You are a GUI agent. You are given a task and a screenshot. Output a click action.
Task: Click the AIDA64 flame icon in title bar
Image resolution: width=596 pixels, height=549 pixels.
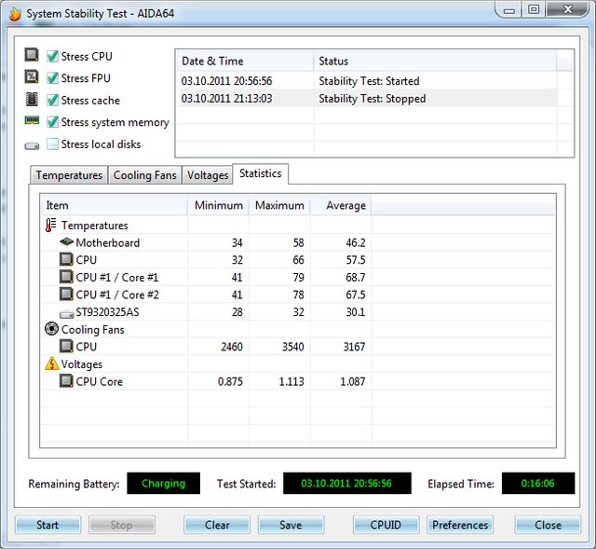tap(13, 13)
